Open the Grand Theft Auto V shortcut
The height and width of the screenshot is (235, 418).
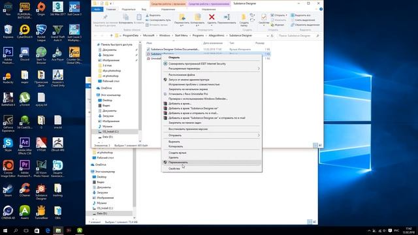[57, 33]
